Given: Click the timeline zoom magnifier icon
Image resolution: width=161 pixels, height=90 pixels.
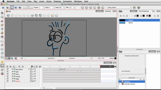Looking at the screenshot, I should coord(44,88).
